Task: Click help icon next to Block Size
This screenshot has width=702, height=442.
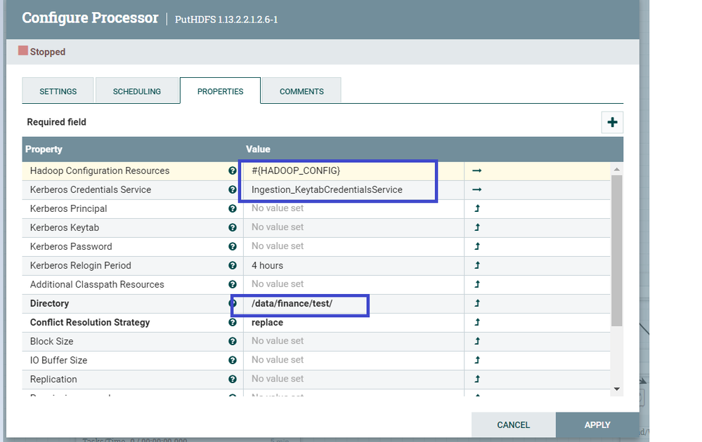Action: 233,341
